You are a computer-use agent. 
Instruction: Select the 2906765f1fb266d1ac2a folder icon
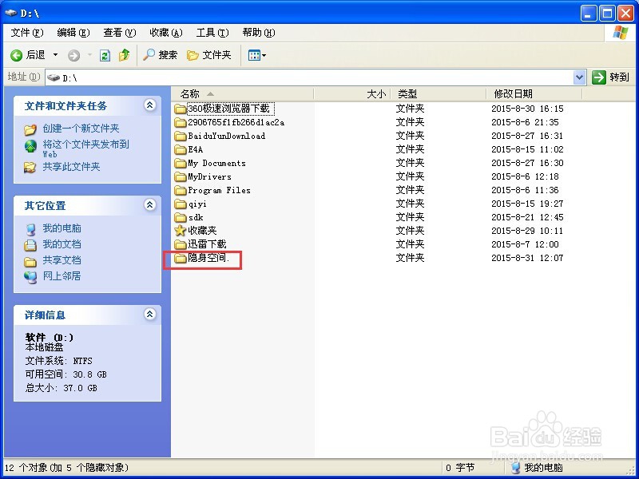(x=181, y=123)
